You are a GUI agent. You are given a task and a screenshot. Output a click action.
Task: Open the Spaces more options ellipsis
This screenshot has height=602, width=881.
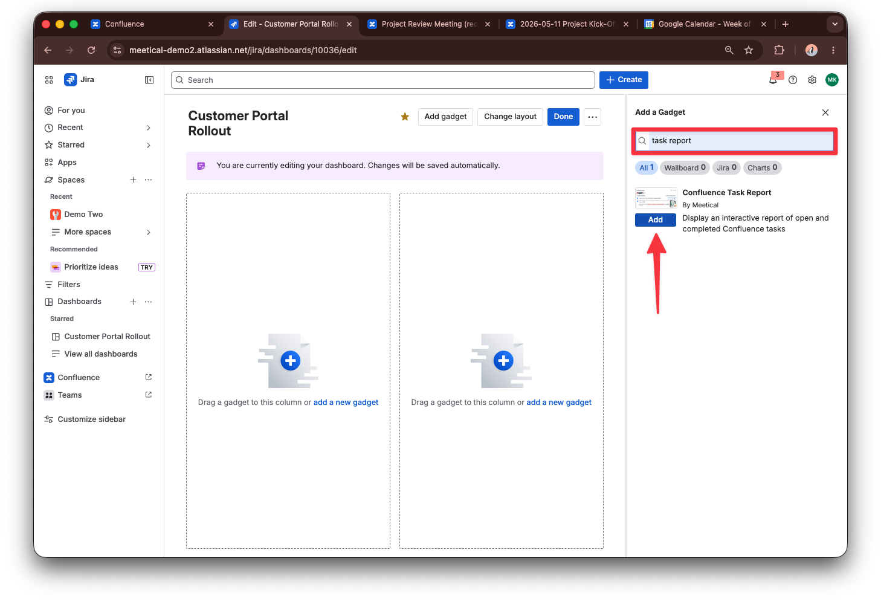pos(149,180)
